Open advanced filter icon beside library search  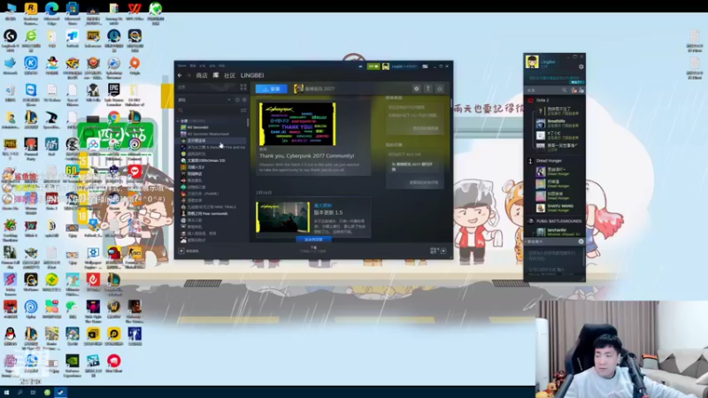click(244, 110)
